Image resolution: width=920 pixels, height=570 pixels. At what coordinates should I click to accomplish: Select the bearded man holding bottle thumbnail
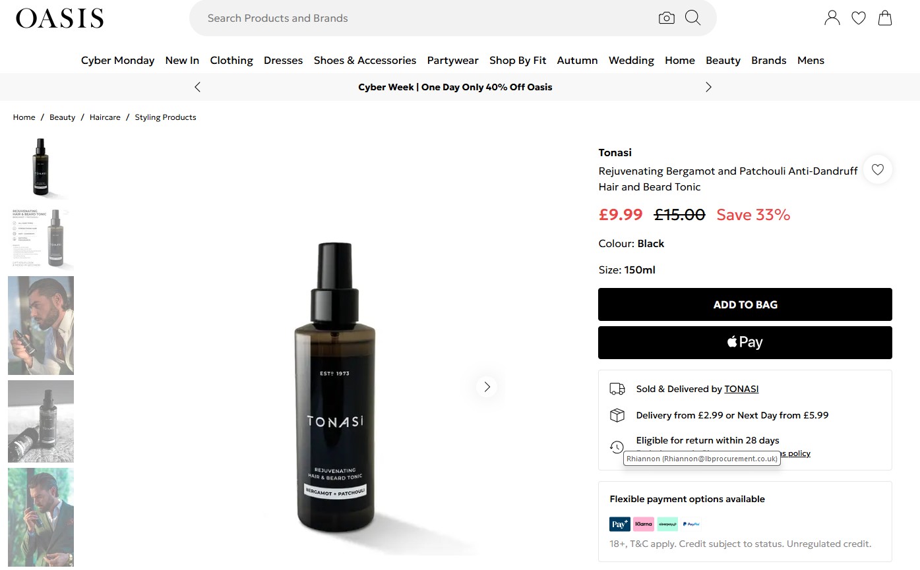pos(41,326)
